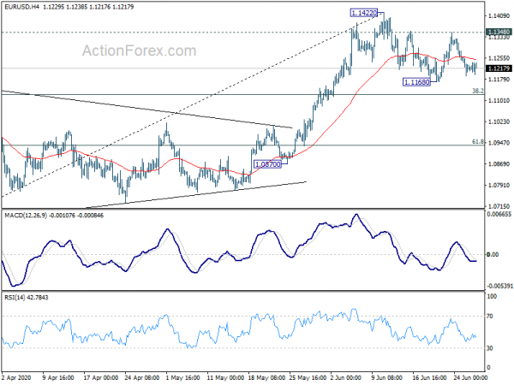Select the 61.8 Fibonacci level label
The image size is (514, 385).
[478, 142]
